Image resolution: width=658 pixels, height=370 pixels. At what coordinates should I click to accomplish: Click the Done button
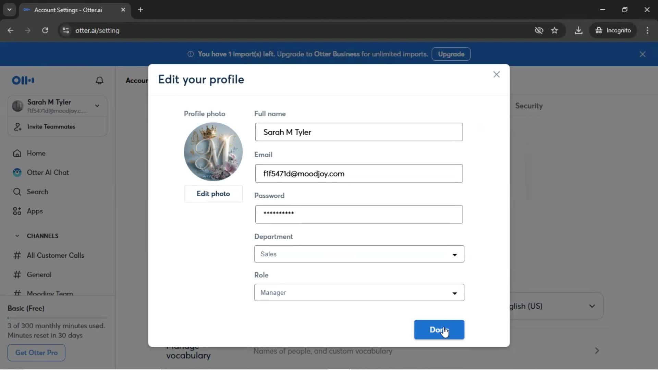(439, 330)
